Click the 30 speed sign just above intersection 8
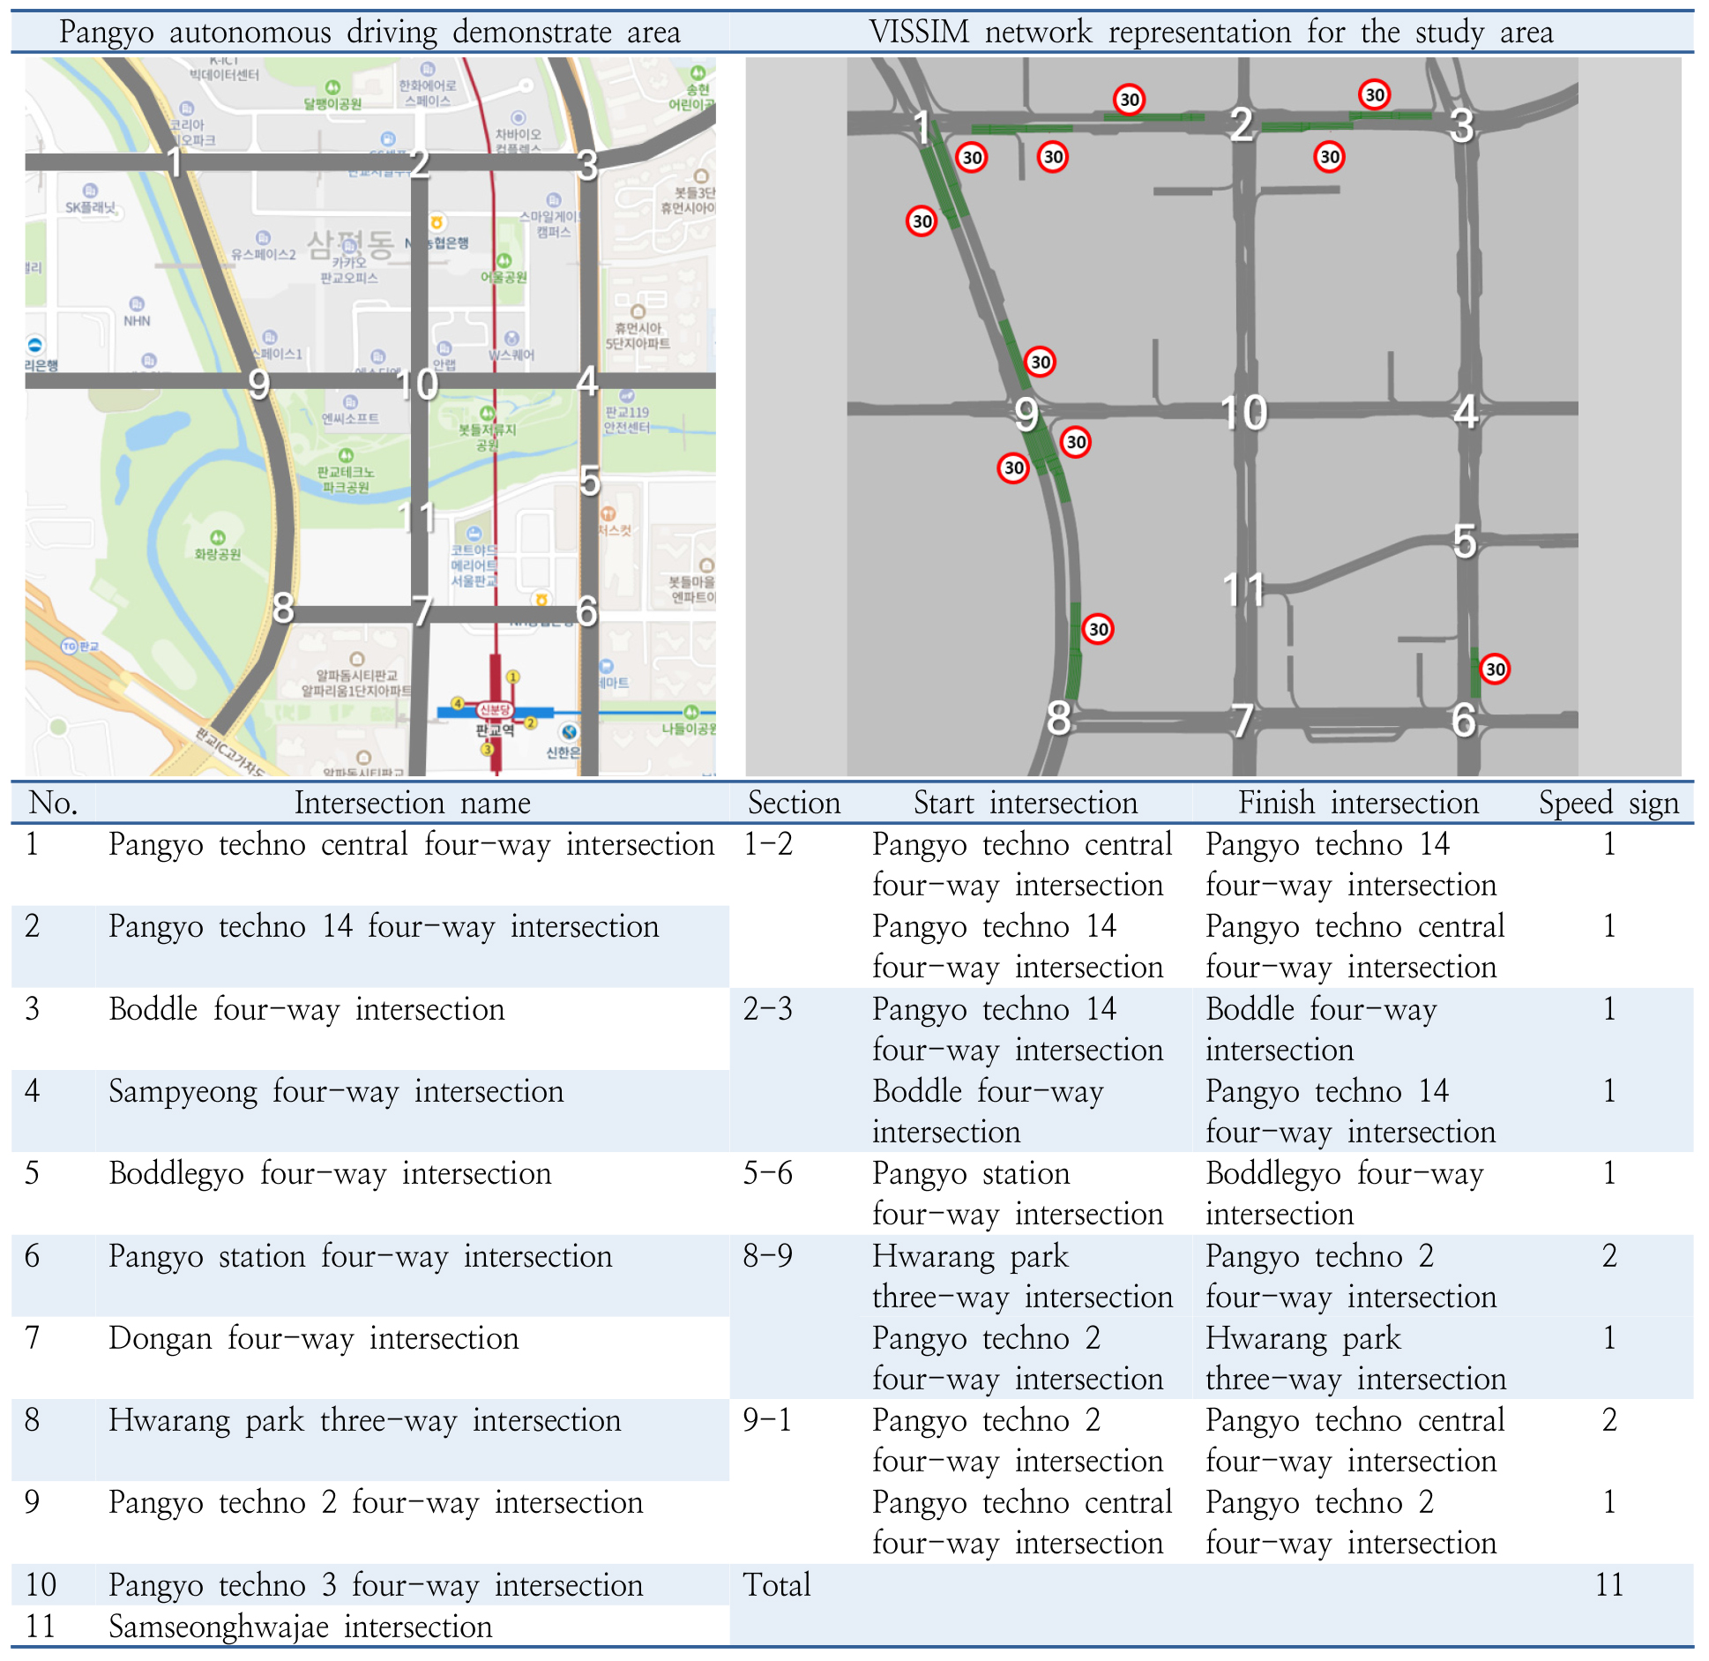Viewport: 1709px width, 1661px height. click(x=1098, y=629)
